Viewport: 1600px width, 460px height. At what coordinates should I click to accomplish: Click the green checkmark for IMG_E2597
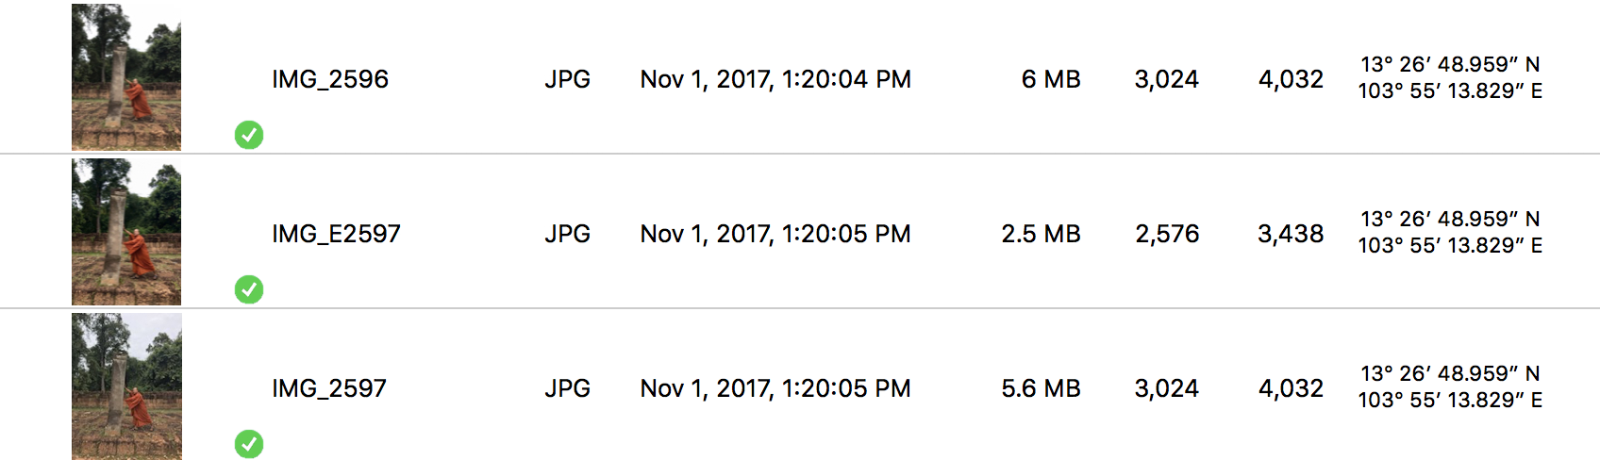tap(249, 289)
